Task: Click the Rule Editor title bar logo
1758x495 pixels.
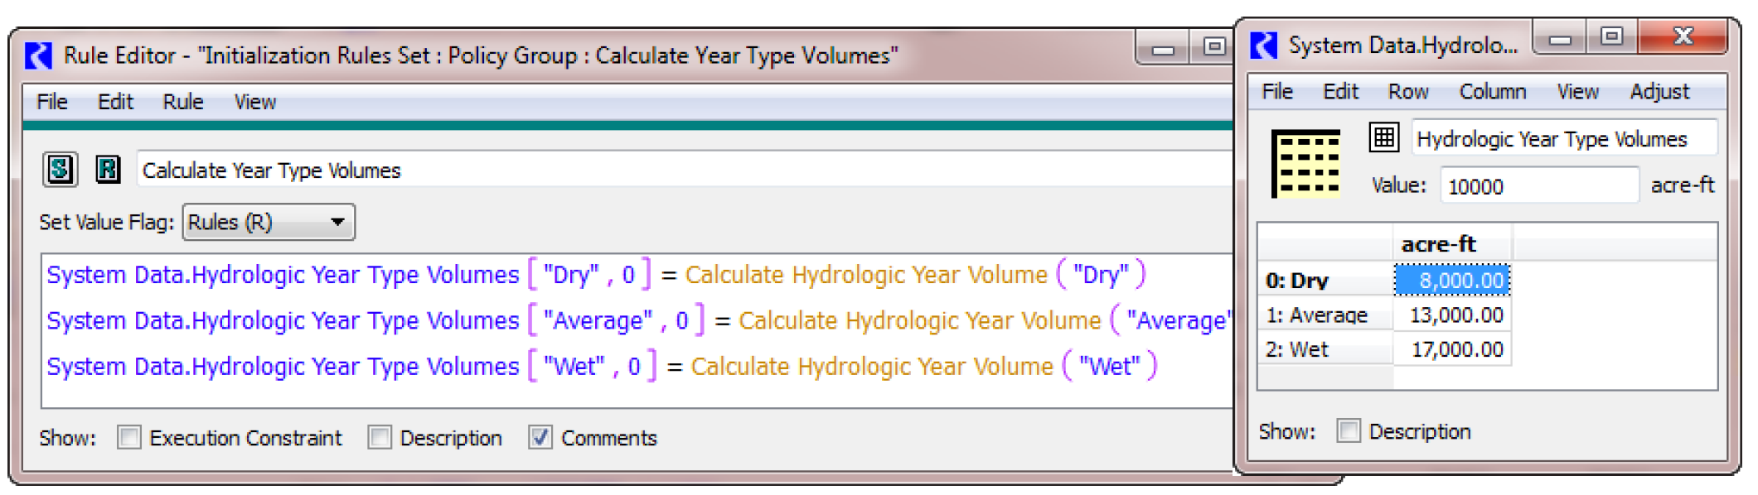Action: (x=39, y=55)
